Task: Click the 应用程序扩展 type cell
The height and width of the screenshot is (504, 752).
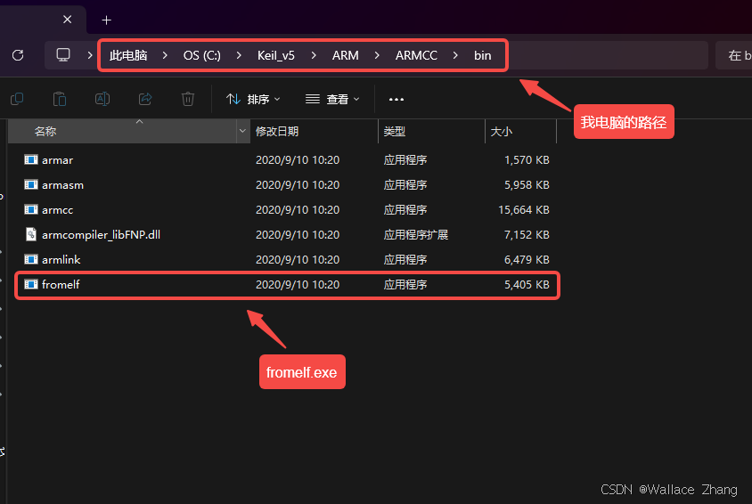Action: 416,235
